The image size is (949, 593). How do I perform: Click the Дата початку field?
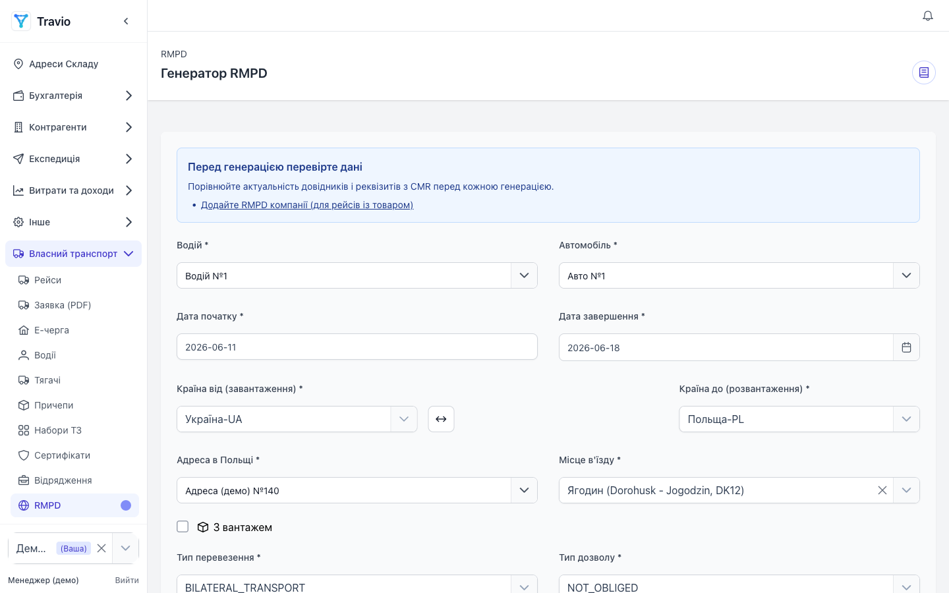tap(357, 347)
